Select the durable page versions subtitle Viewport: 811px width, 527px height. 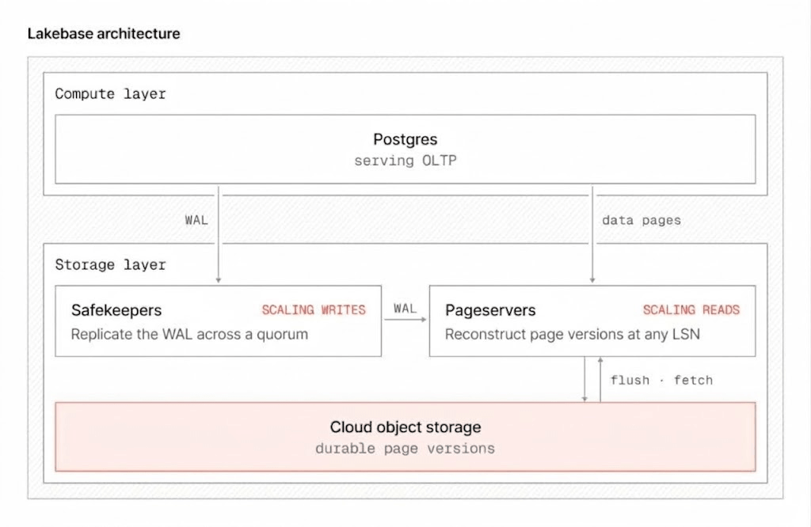[x=405, y=449]
